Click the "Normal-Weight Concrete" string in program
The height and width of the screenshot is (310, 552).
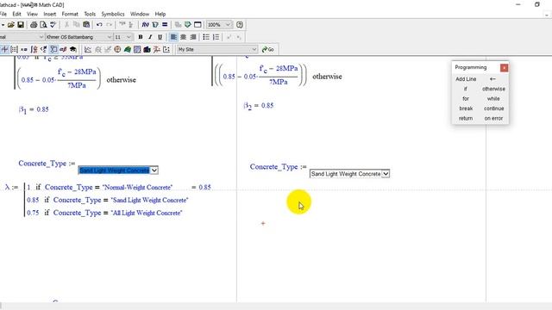tap(138, 188)
